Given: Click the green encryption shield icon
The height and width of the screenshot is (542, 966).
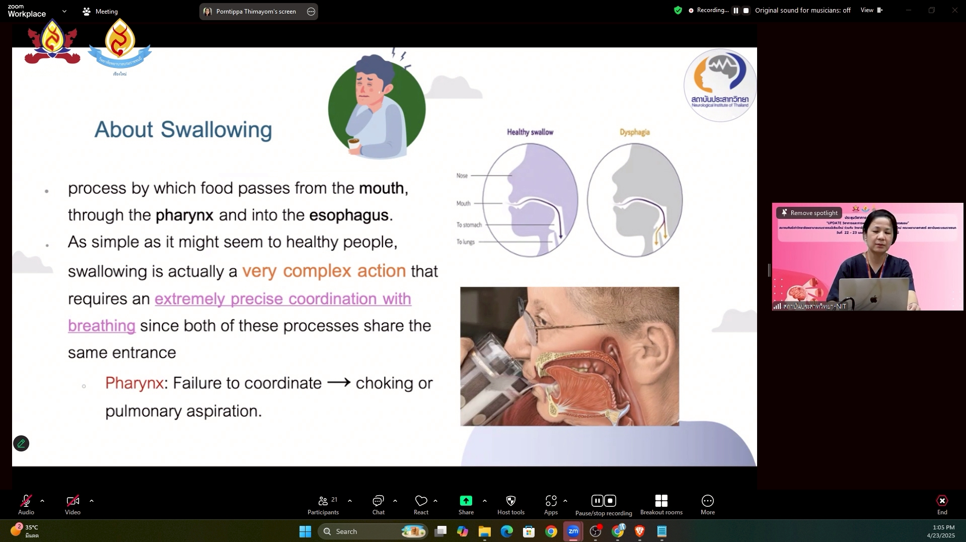Looking at the screenshot, I should [x=678, y=10].
